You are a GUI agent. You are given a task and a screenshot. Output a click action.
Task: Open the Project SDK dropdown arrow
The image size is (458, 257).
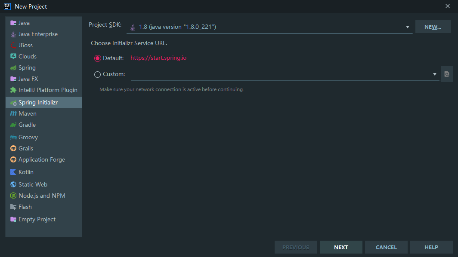[408, 27]
